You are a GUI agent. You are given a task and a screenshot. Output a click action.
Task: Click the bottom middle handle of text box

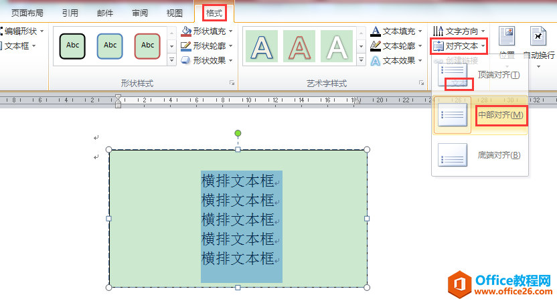[238, 288]
